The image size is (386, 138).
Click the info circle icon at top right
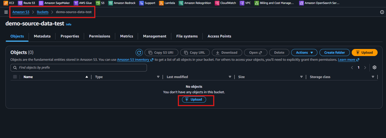382,12
